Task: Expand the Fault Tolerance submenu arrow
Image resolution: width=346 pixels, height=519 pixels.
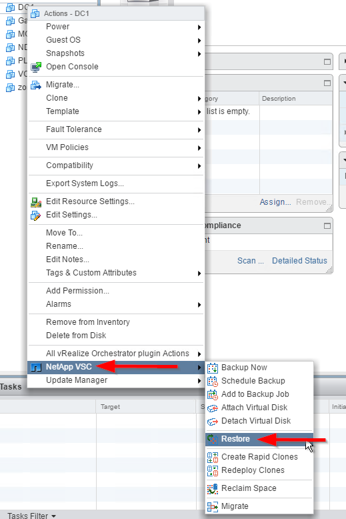Action: 199,129
